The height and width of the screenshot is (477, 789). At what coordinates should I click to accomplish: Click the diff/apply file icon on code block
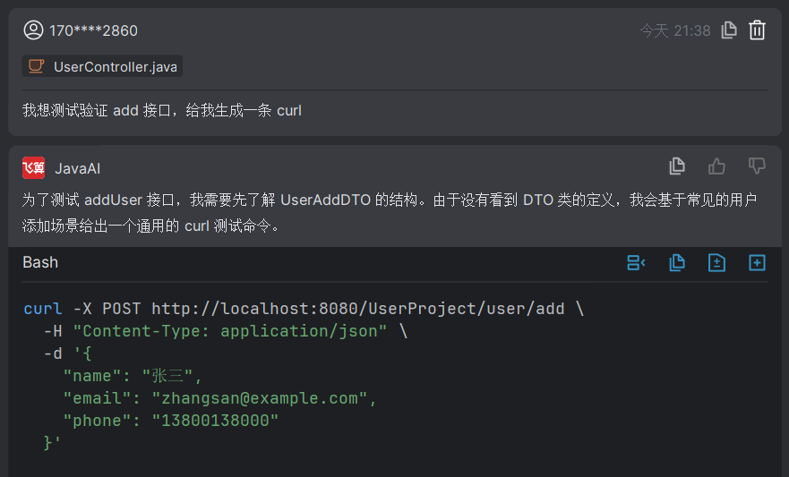(x=716, y=262)
